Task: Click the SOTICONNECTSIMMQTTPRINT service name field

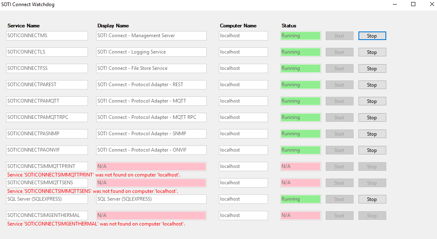Action: click(x=47, y=166)
